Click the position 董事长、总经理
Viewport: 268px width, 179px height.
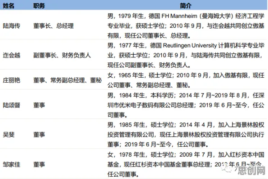pos(54,26)
